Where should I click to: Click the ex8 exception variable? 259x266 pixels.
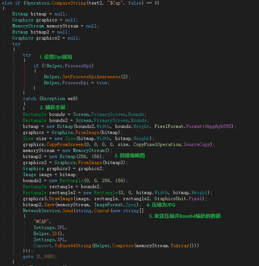pos(72,99)
